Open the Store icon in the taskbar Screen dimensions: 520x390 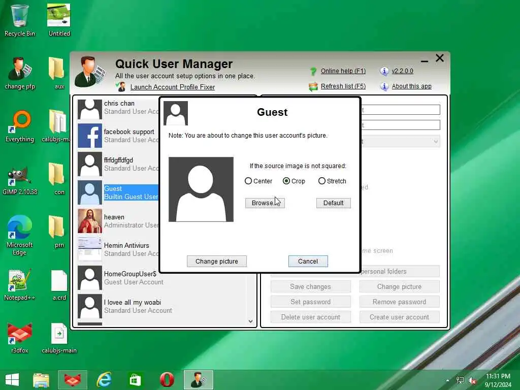pyautogui.click(x=135, y=380)
